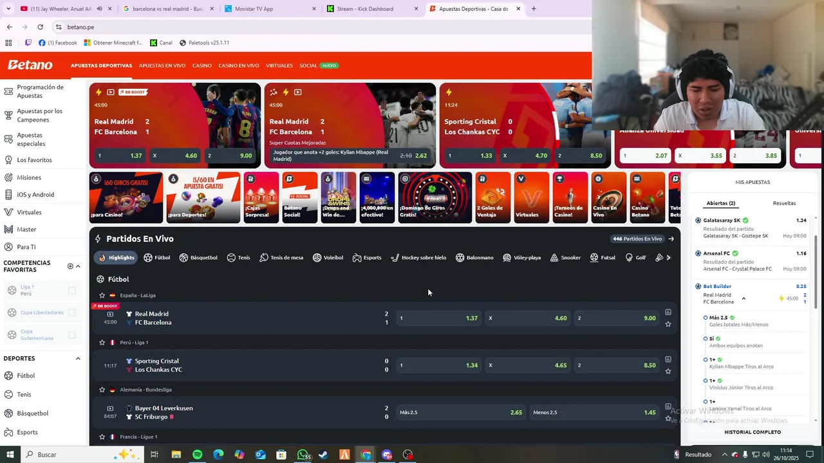
Task: Select the Snooker filter
Action: 565,257
